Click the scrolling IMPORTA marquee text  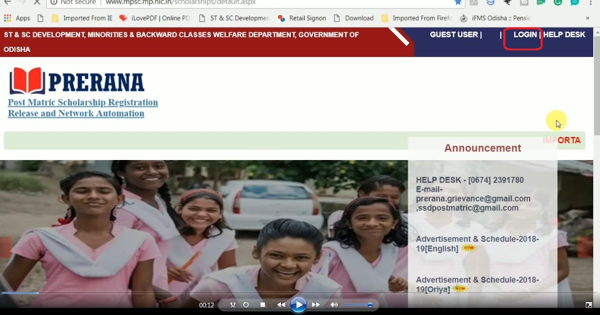coord(562,140)
